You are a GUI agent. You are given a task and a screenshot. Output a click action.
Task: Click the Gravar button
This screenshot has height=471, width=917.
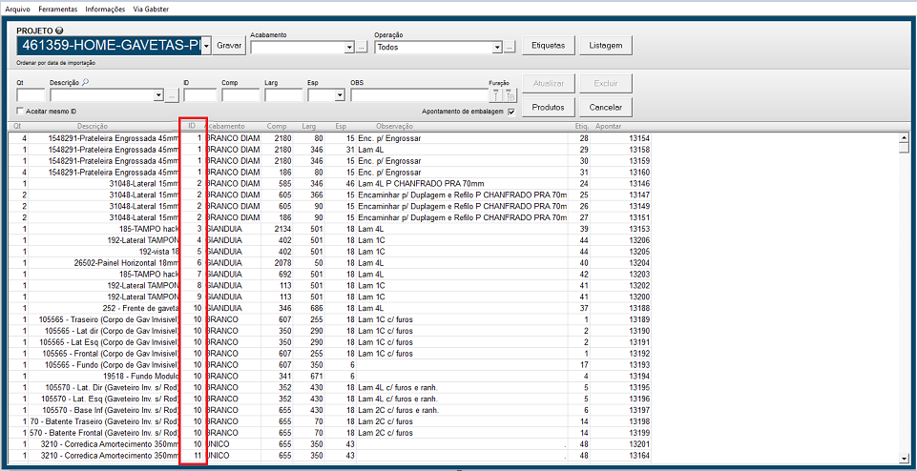click(x=229, y=46)
